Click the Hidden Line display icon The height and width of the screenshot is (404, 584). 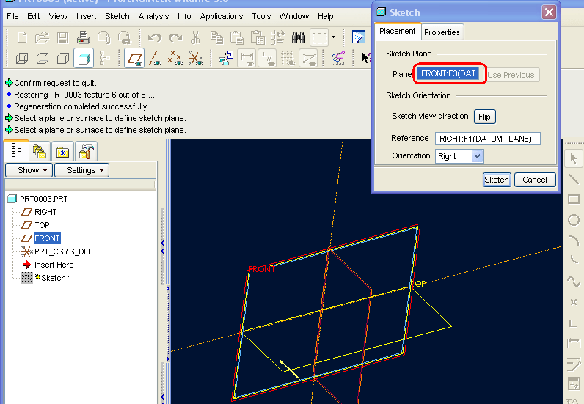coord(43,59)
